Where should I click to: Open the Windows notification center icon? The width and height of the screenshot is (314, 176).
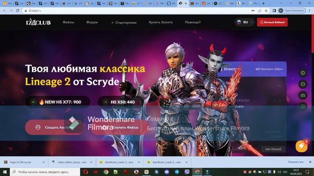308,172
